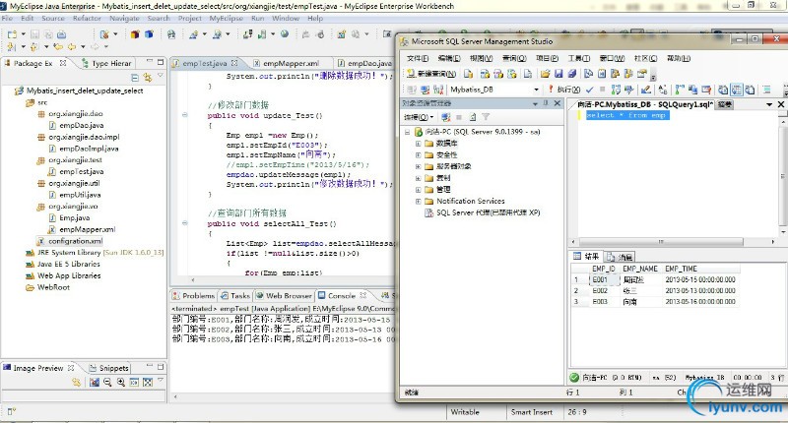Image resolution: width=788 pixels, height=423 pixels.
Task: Maximize the Package Explorer view
Action: click(x=161, y=62)
